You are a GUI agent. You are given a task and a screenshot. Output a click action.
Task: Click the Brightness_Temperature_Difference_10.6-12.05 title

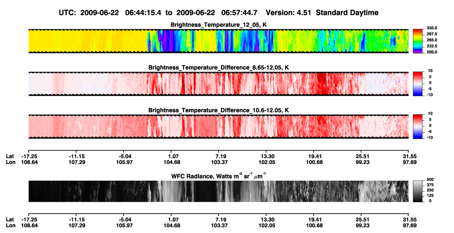219,110
